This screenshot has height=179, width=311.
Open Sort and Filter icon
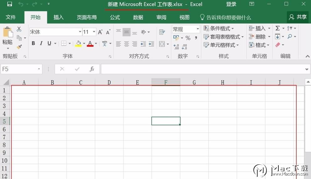pyautogui.click(x=290, y=28)
